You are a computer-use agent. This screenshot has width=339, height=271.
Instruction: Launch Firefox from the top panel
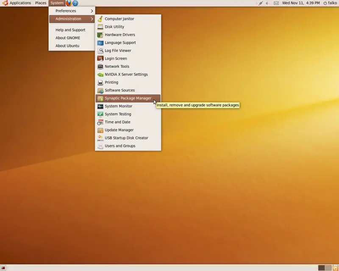pyautogui.click(x=69, y=3)
